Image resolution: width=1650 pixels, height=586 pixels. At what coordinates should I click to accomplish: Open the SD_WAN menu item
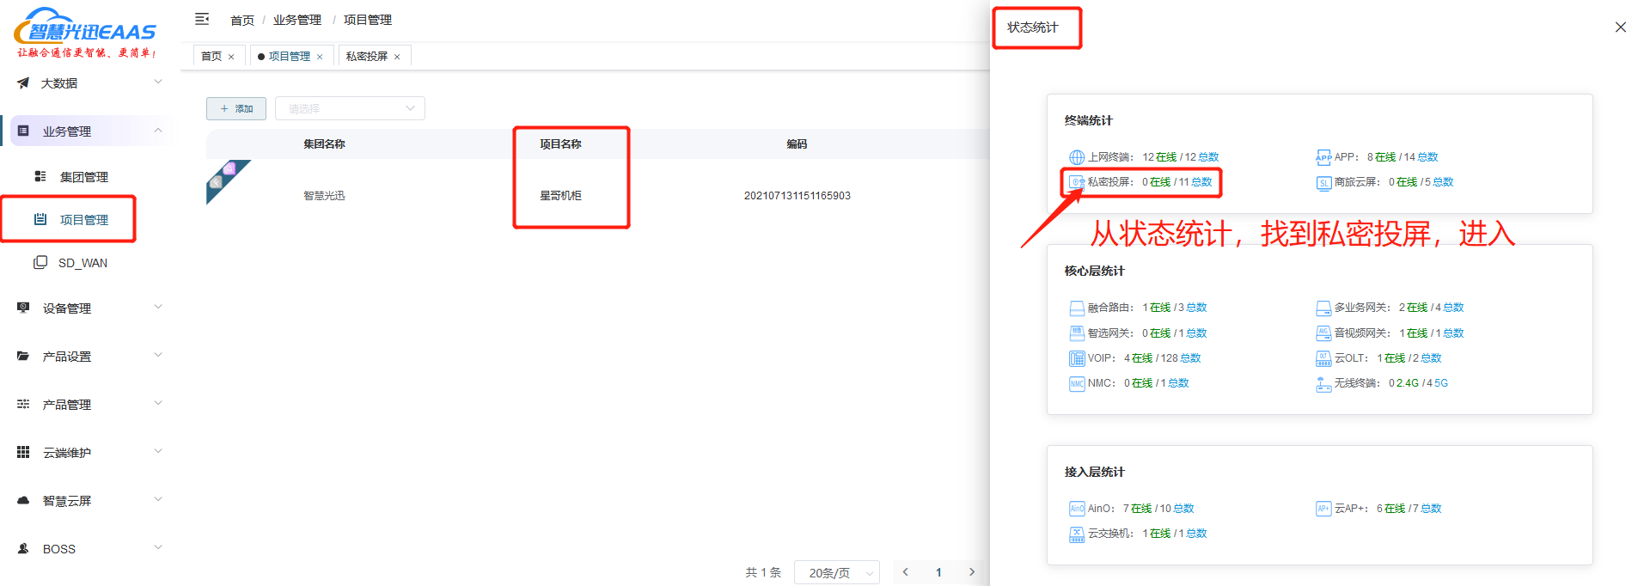tap(82, 263)
